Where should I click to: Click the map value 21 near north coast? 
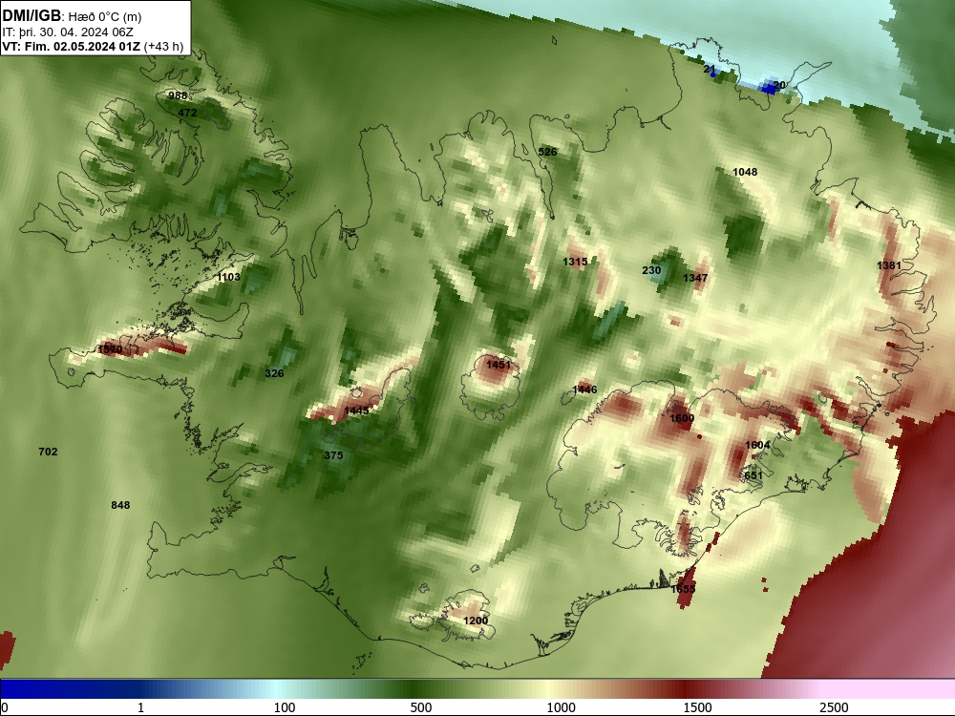point(710,70)
